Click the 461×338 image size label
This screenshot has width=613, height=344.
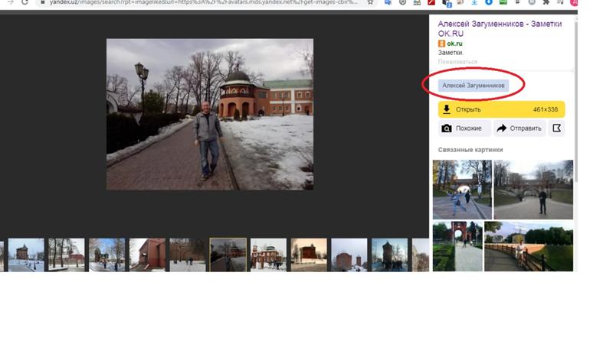546,109
